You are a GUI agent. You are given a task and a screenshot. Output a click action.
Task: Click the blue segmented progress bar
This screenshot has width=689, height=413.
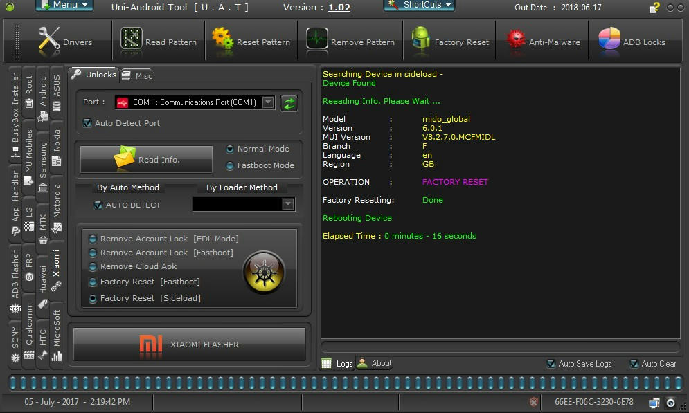(x=346, y=383)
